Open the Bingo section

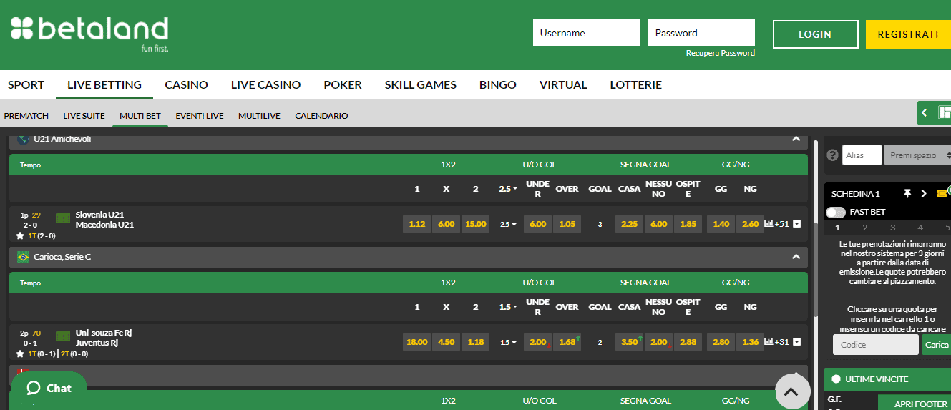click(498, 84)
